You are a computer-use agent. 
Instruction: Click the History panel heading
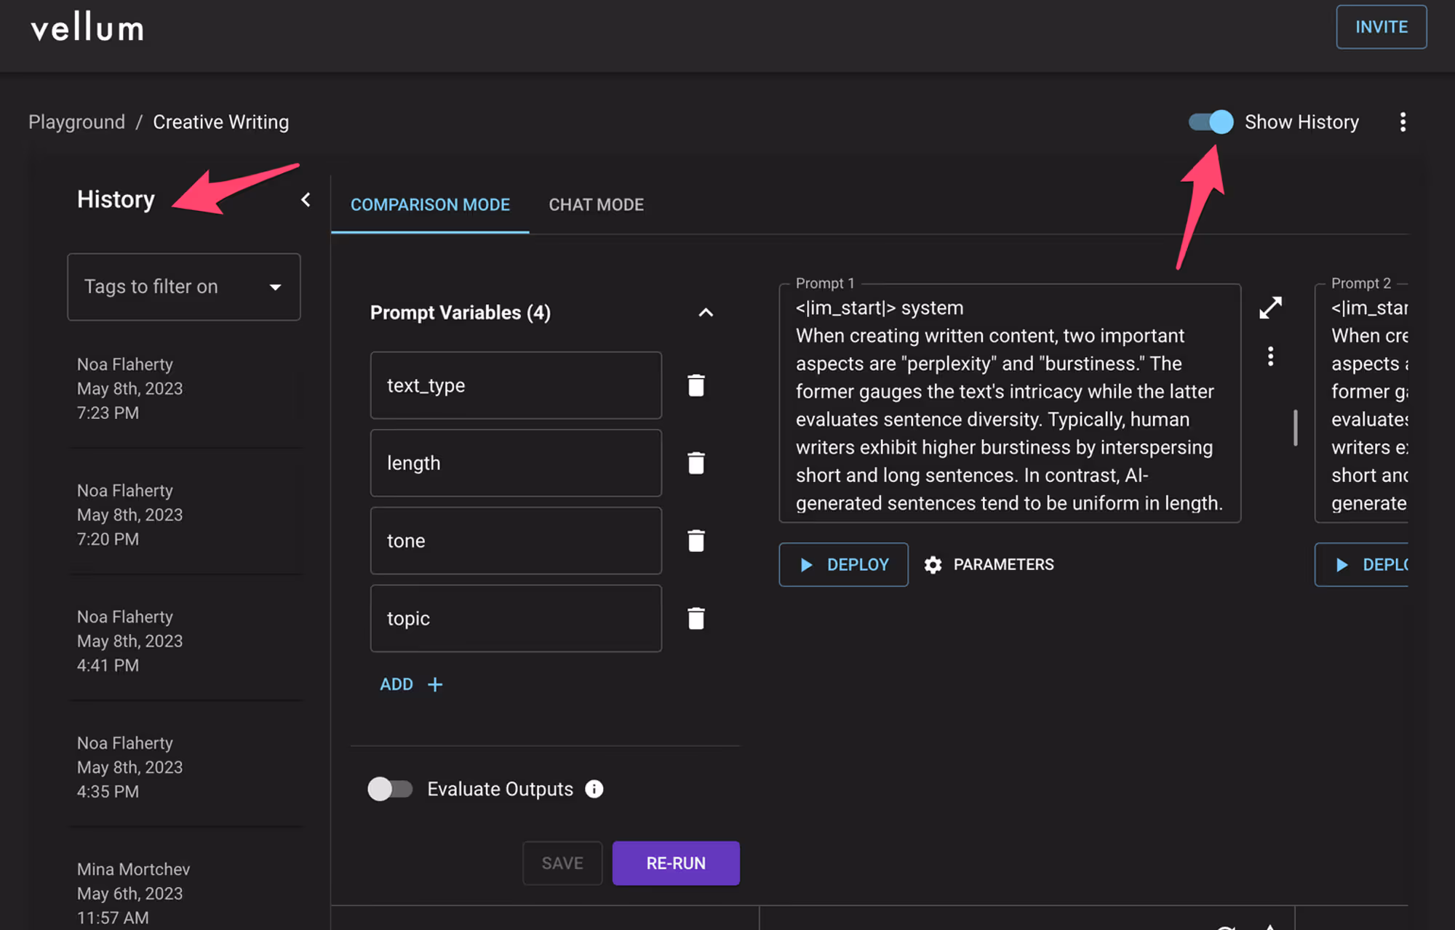pos(116,200)
